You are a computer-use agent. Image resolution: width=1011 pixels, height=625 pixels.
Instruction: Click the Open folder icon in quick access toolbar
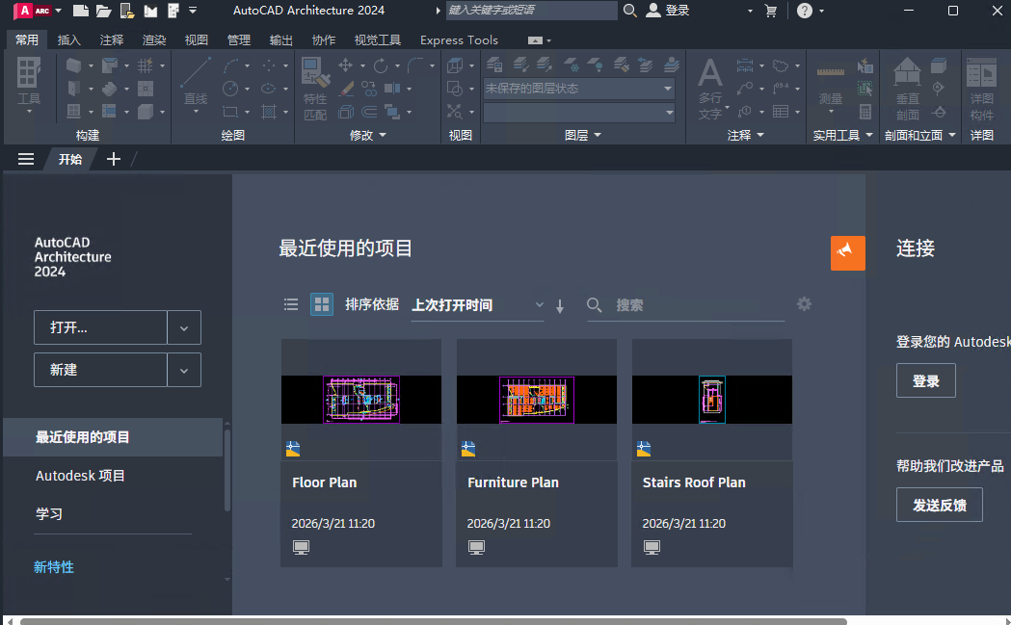[104, 11]
